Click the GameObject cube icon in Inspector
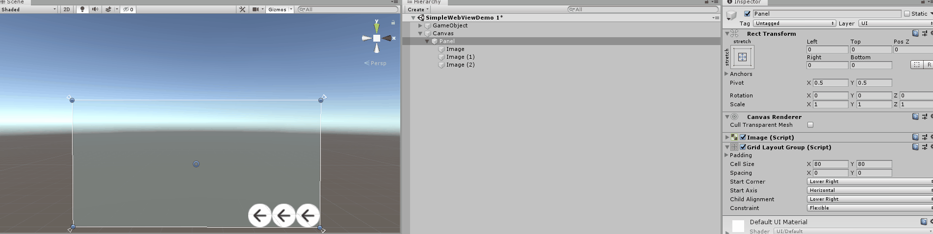Screen dimensions: 933x234 [x=731, y=15]
